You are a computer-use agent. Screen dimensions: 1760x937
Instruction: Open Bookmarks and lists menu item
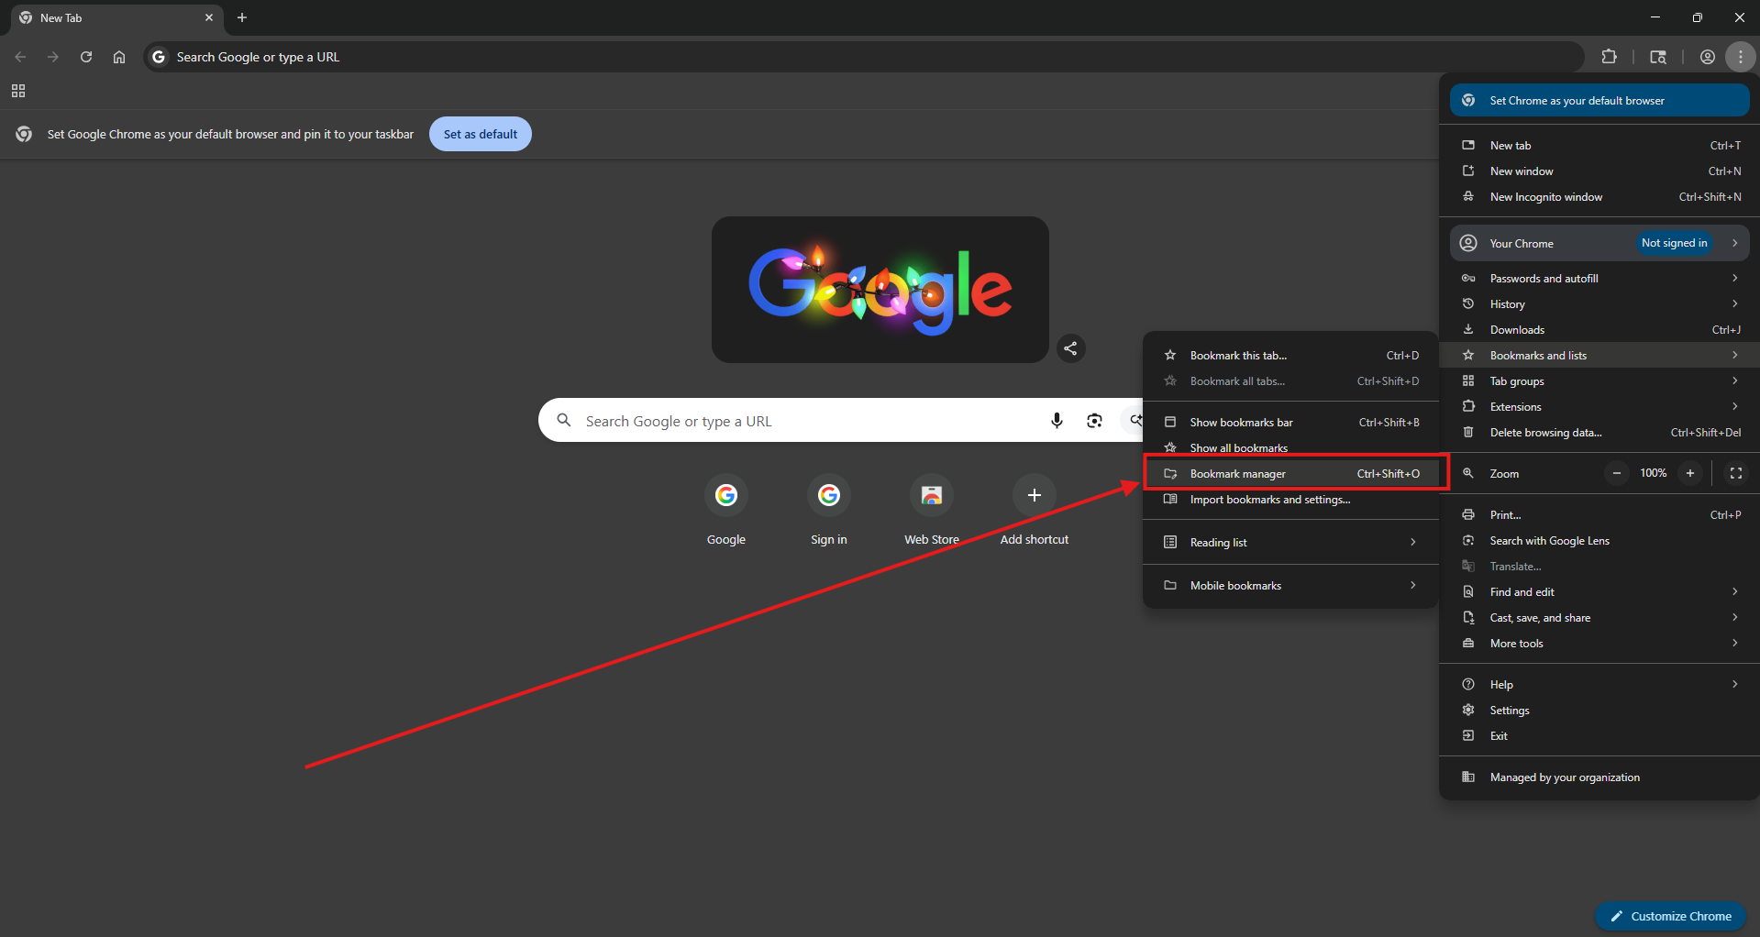(1599, 355)
